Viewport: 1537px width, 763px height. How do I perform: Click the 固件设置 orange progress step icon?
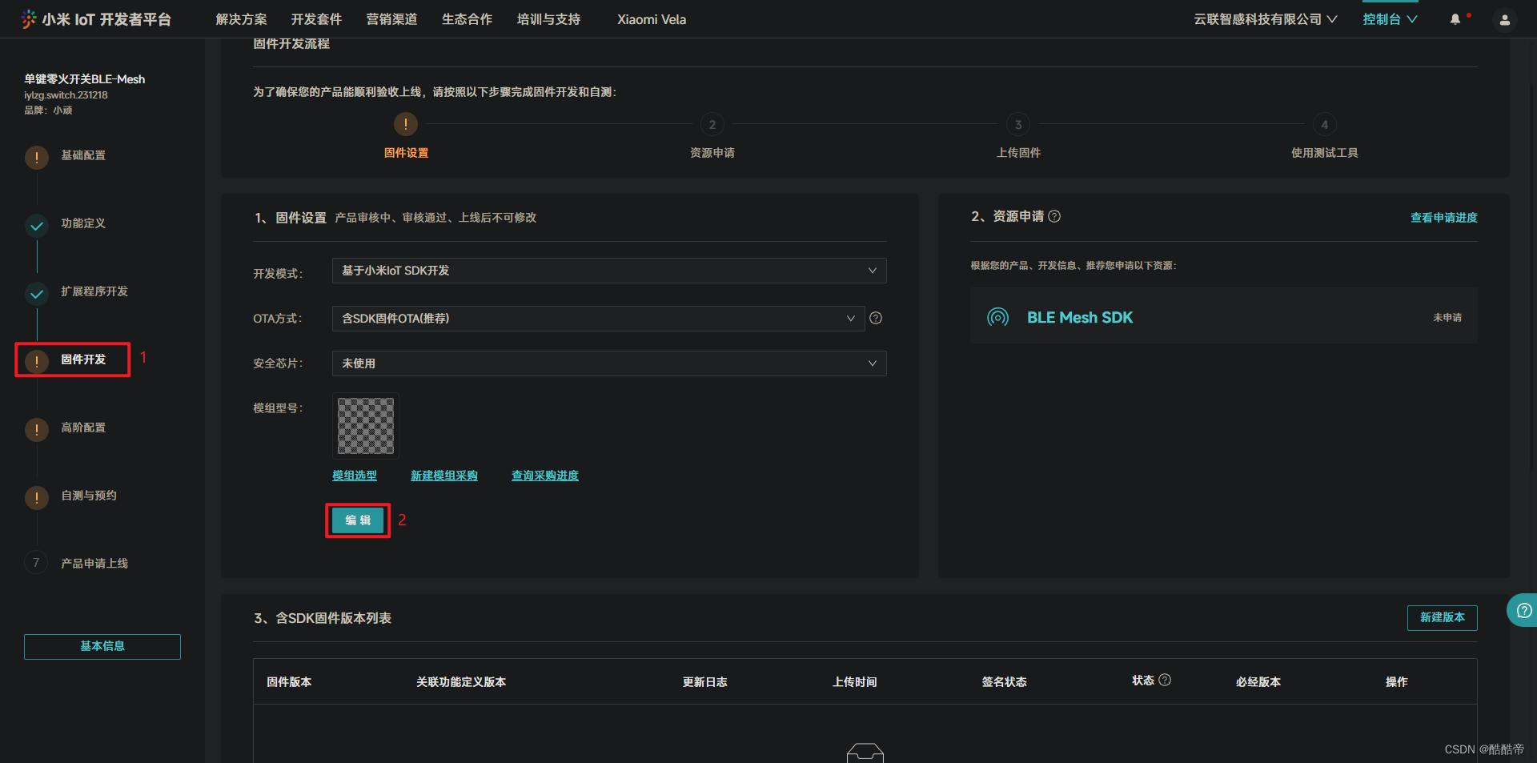pos(406,124)
